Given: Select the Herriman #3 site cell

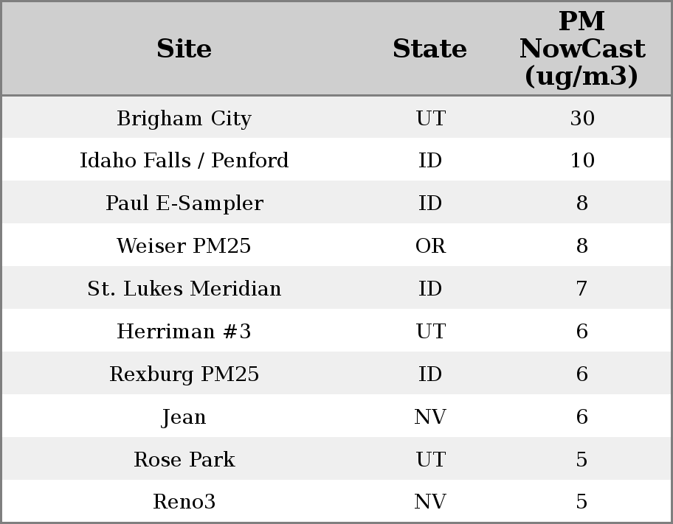Looking at the screenshot, I should [x=184, y=332].
